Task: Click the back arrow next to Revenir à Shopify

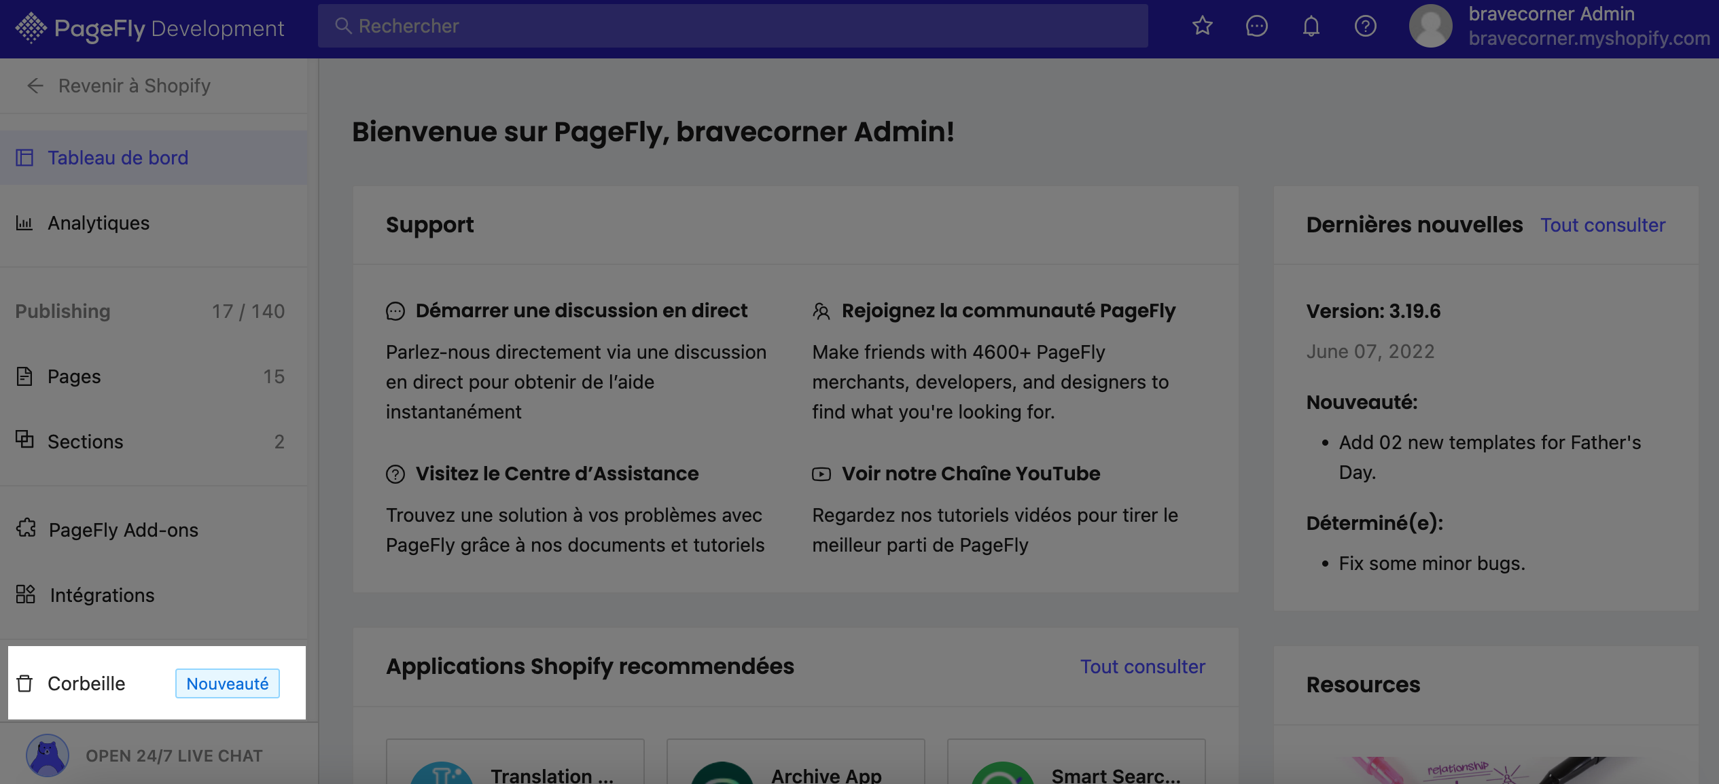Action: point(35,86)
